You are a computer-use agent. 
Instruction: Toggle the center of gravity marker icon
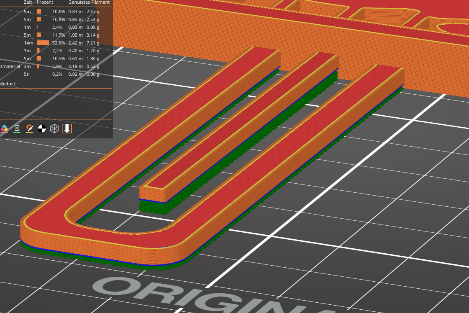42,128
